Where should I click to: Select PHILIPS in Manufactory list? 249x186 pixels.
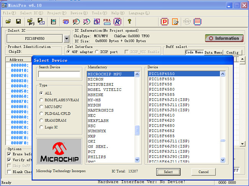pyautogui.click(x=111, y=157)
